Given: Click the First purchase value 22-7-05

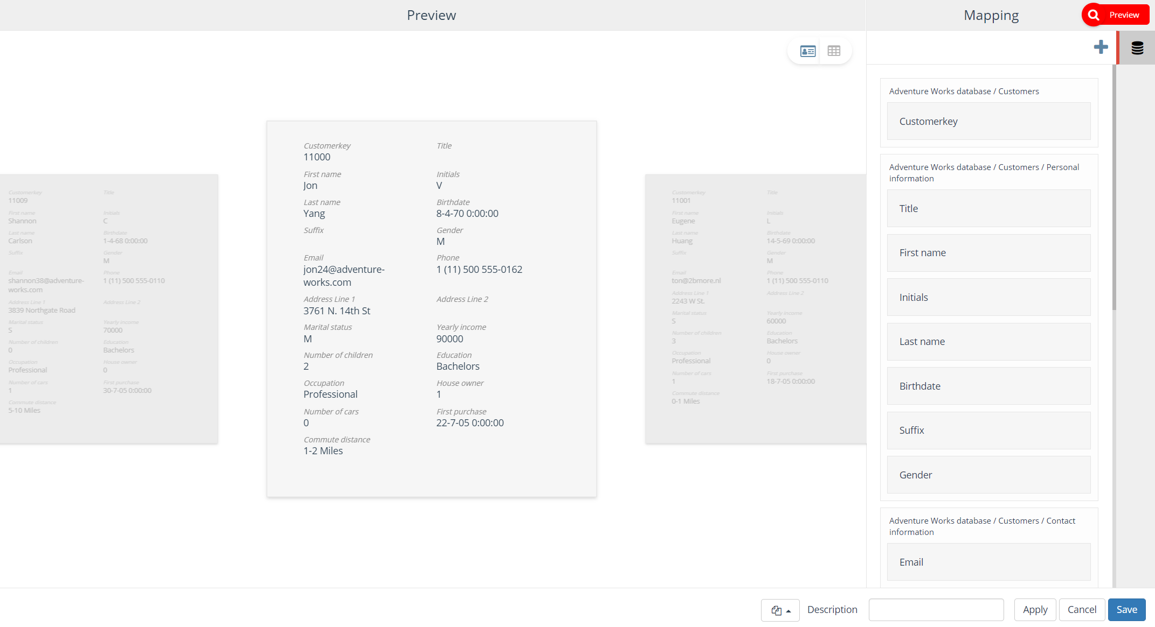Looking at the screenshot, I should 470,423.
